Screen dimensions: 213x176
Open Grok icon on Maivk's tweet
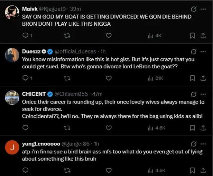[193, 9]
